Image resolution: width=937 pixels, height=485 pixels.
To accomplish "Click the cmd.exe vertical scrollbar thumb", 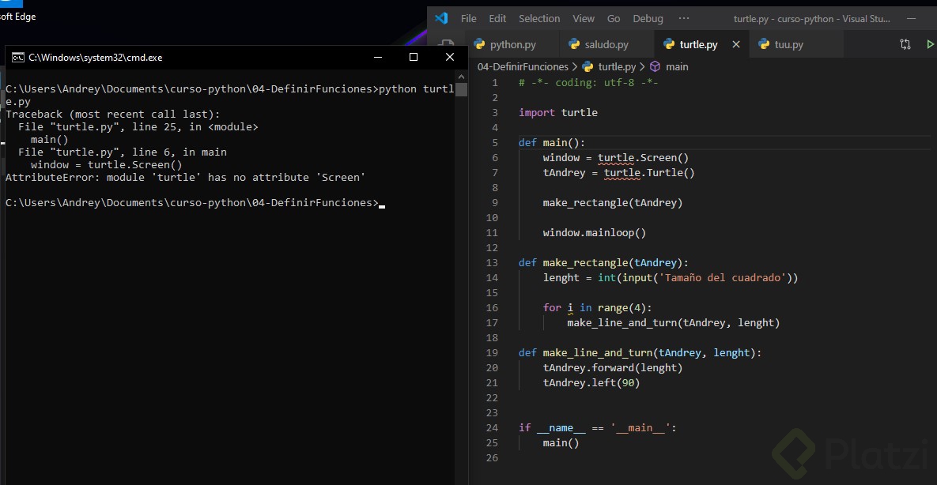I will click(461, 89).
